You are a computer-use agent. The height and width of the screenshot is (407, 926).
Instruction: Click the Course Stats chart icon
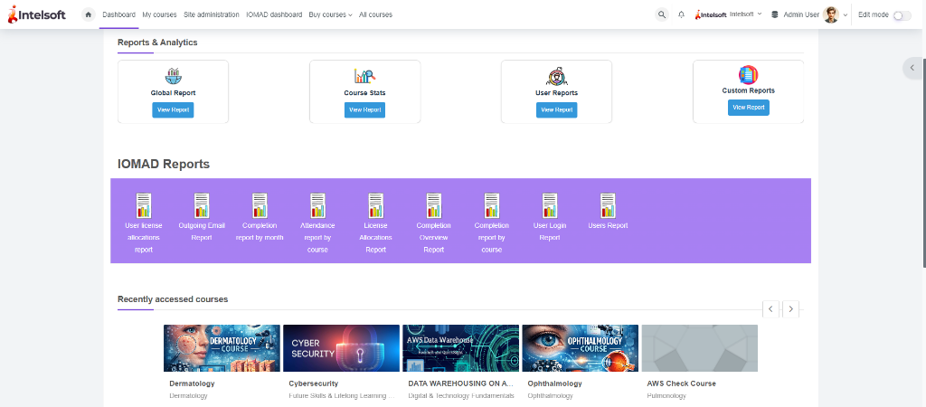coord(365,76)
